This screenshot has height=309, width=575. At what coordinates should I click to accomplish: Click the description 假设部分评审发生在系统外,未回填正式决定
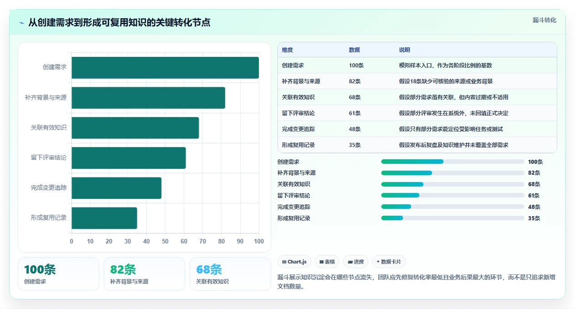(454, 113)
